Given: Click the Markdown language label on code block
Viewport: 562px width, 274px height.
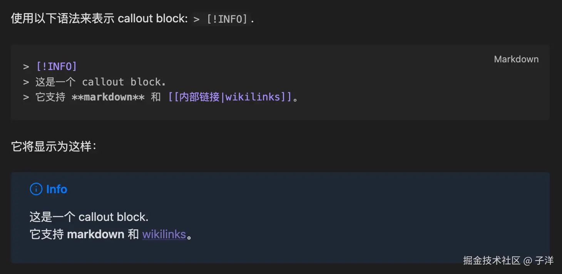Looking at the screenshot, I should pos(516,59).
